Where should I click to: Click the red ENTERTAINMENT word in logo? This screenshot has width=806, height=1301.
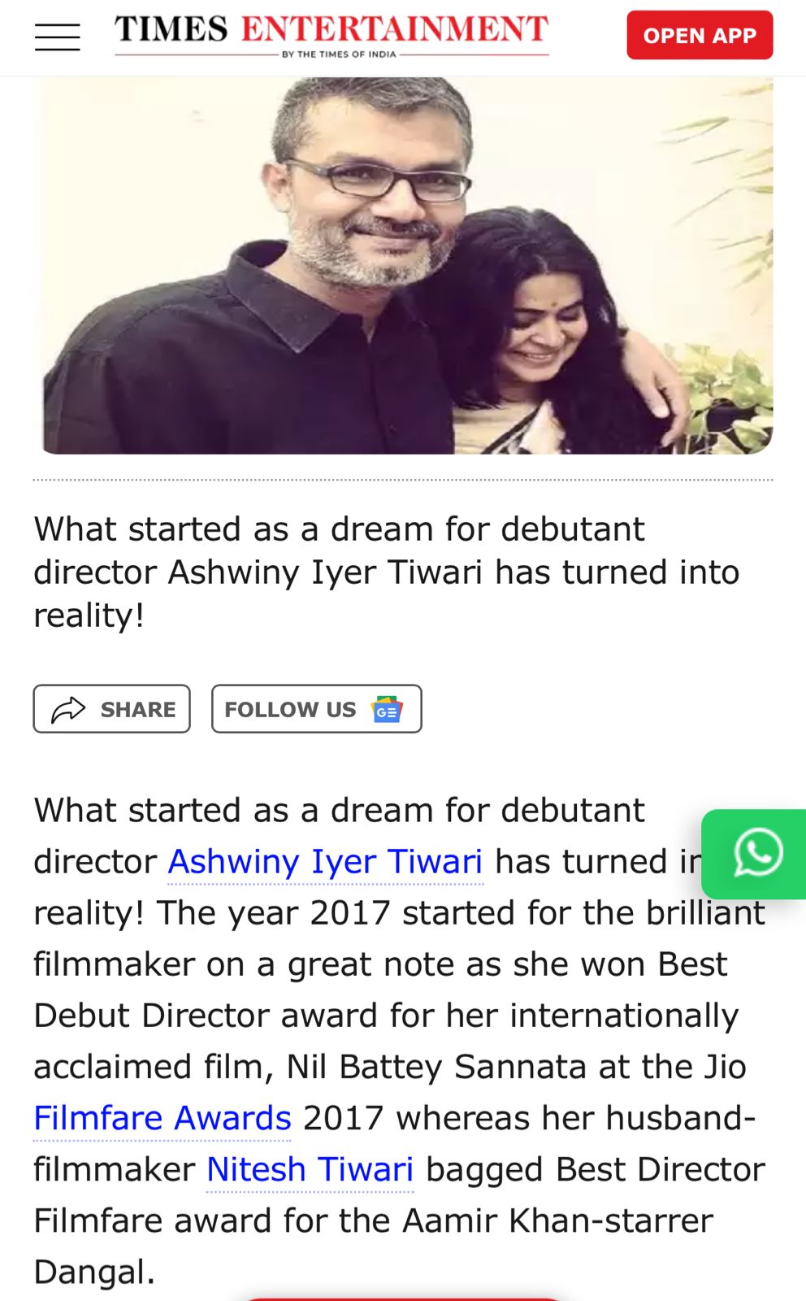pyautogui.click(x=395, y=29)
